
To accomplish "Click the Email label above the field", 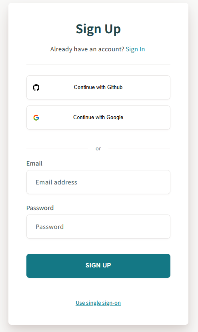I will point(34,164).
